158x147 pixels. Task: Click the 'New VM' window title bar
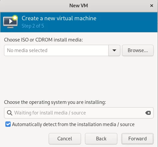pos(79,6)
